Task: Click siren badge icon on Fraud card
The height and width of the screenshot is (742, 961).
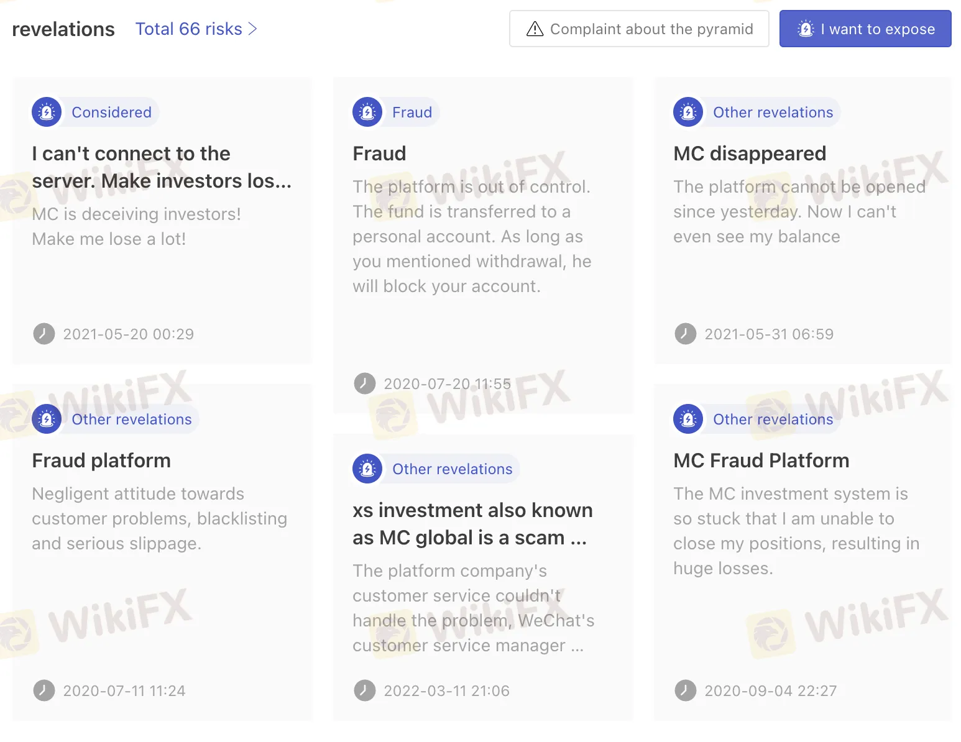Action: click(367, 112)
